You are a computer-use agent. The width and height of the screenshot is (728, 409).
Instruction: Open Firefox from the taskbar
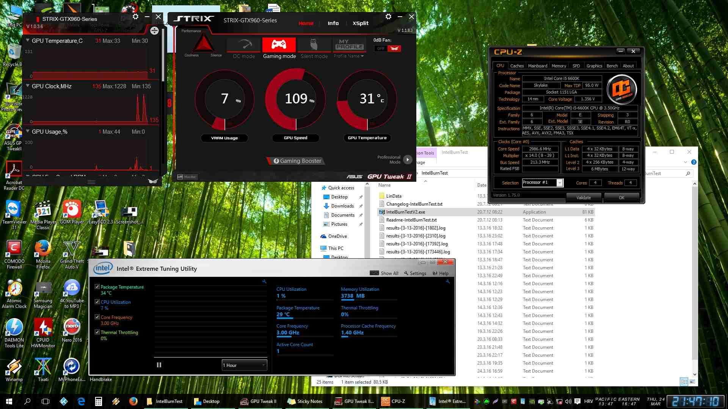point(133,401)
